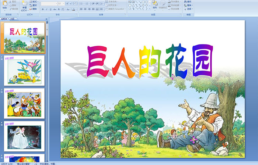Open the font color dropdown arrow
This screenshot has width=258, height=165.
(x=77, y=10)
